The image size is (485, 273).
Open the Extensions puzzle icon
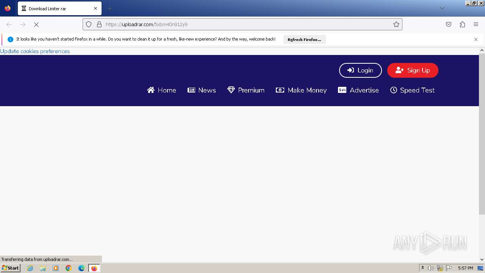pos(462,24)
